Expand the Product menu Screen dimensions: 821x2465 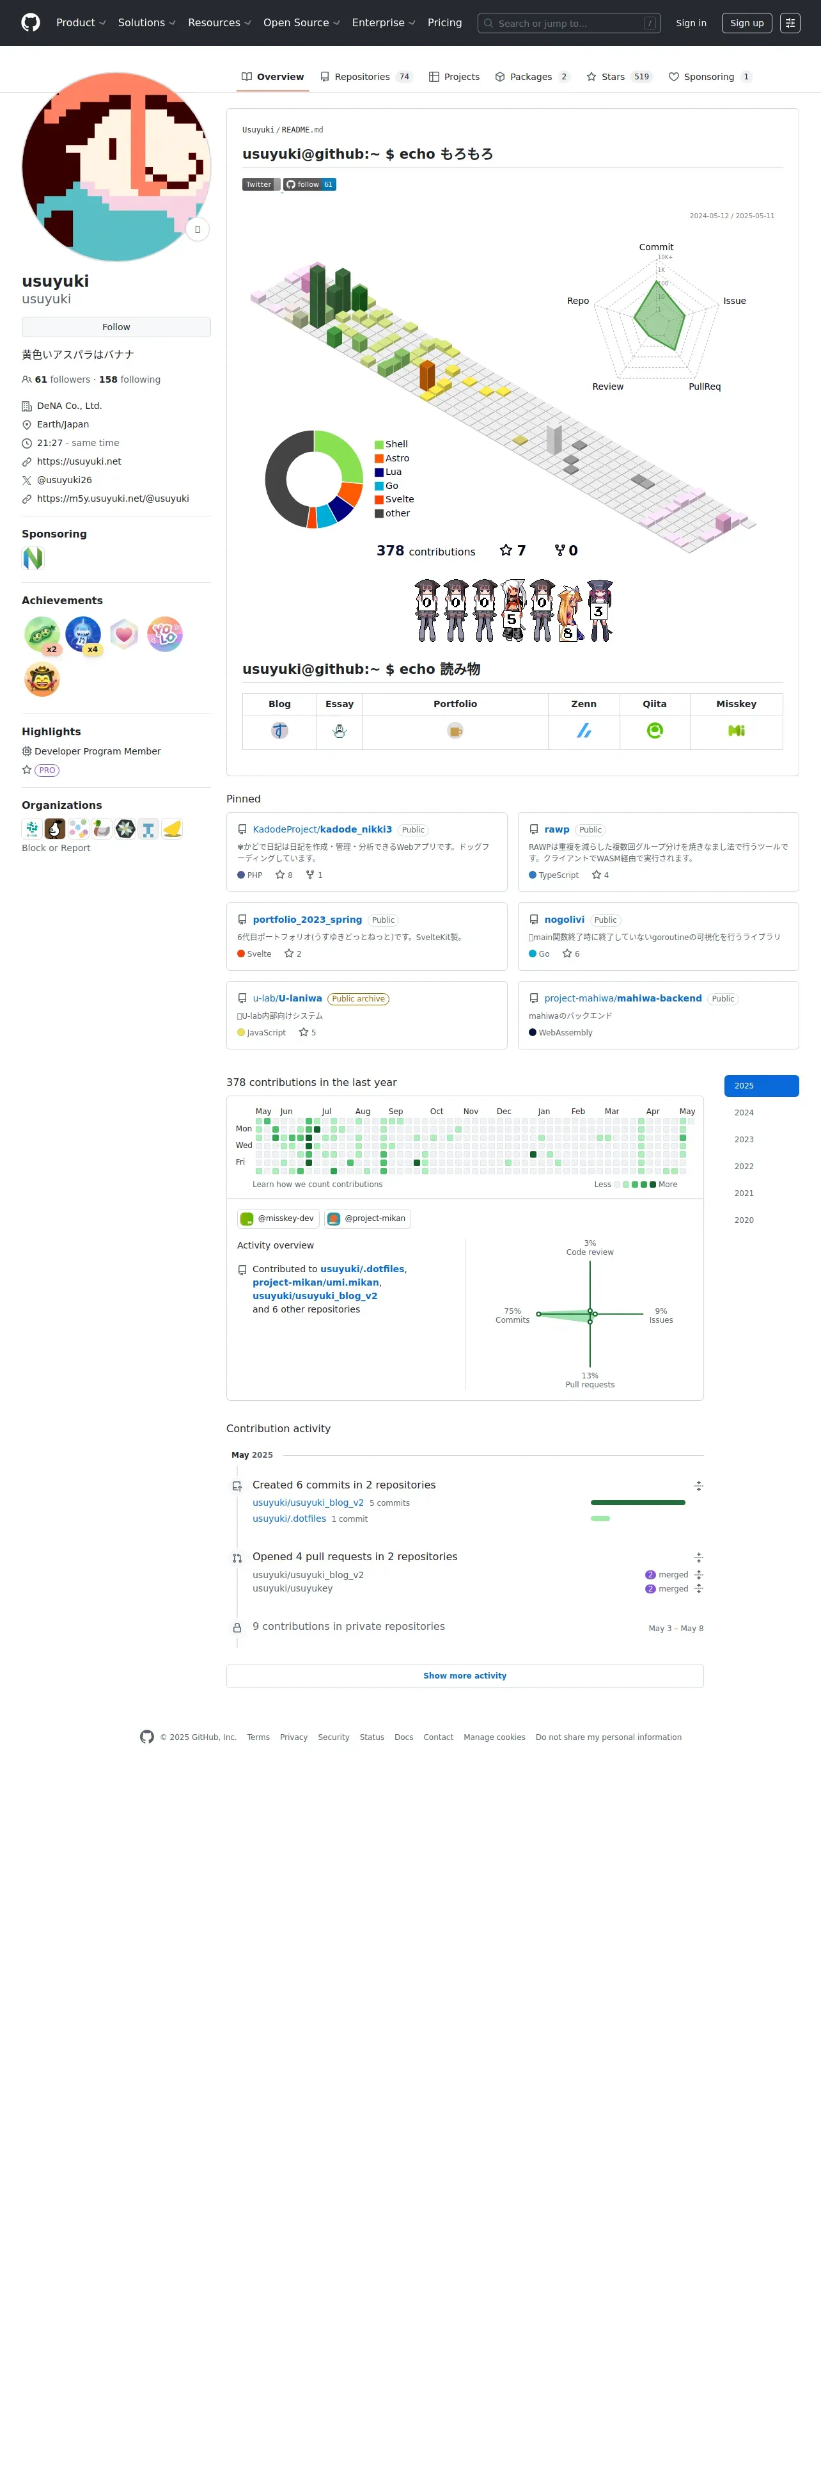(81, 23)
